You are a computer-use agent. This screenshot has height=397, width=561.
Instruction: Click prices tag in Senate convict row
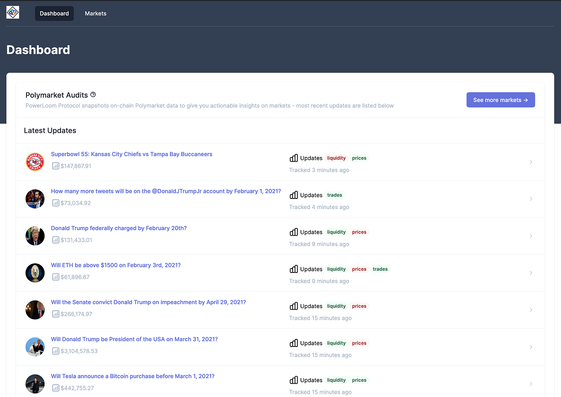[359, 306]
